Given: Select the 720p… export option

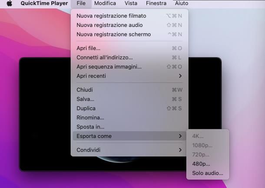Looking at the screenshot, I should pyautogui.click(x=208, y=155).
